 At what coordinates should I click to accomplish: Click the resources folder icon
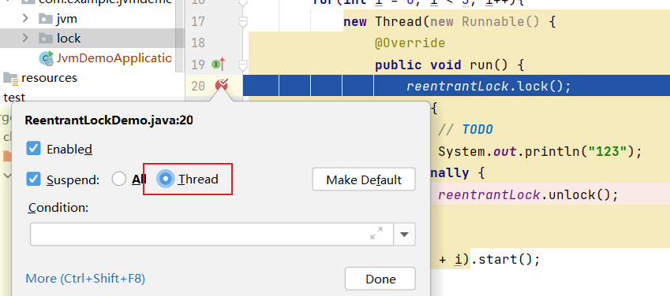point(11,78)
